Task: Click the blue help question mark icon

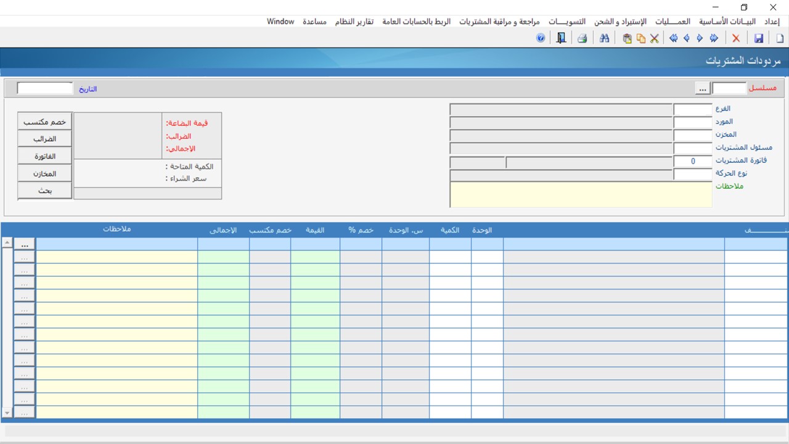Action: point(541,38)
